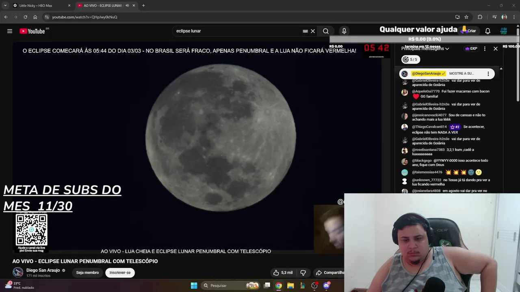Open File Explorer from the taskbar
This screenshot has height=292, width=520.
click(x=290, y=286)
